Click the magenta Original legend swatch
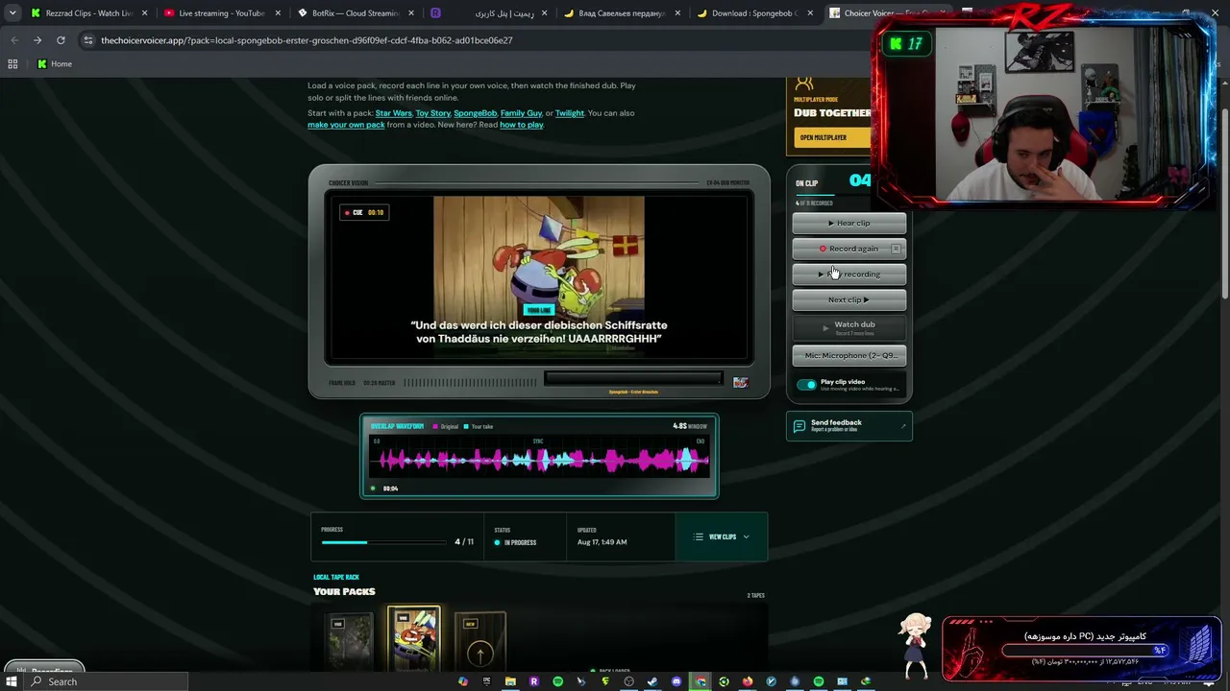Screen dimensions: 1230x691 pos(435,426)
